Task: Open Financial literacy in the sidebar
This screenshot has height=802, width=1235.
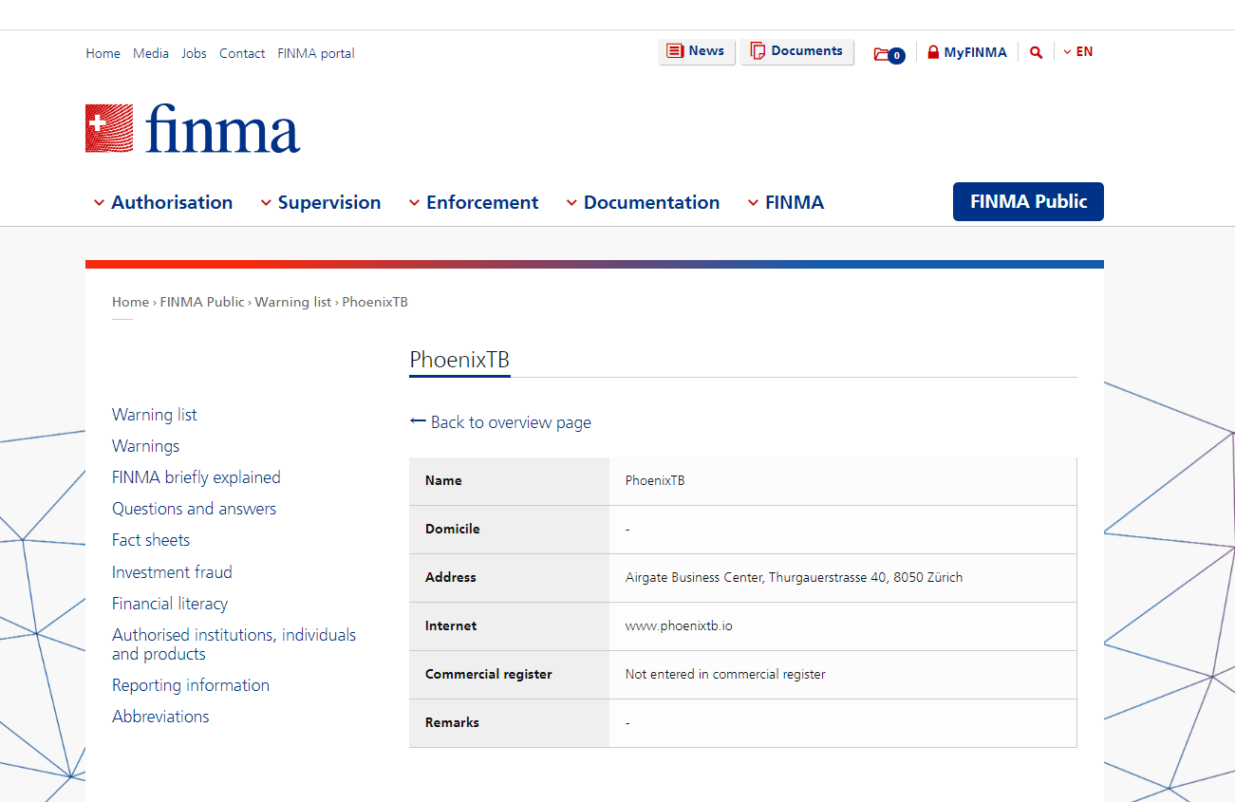Action: tap(170, 604)
